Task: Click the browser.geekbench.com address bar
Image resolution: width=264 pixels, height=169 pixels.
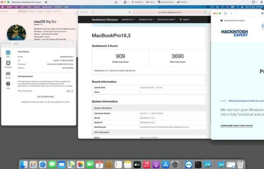Action: [170, 12]
